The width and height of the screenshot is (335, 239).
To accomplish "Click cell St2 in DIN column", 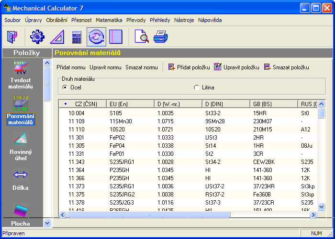I will pyautogui.click(x=209, y=153).
